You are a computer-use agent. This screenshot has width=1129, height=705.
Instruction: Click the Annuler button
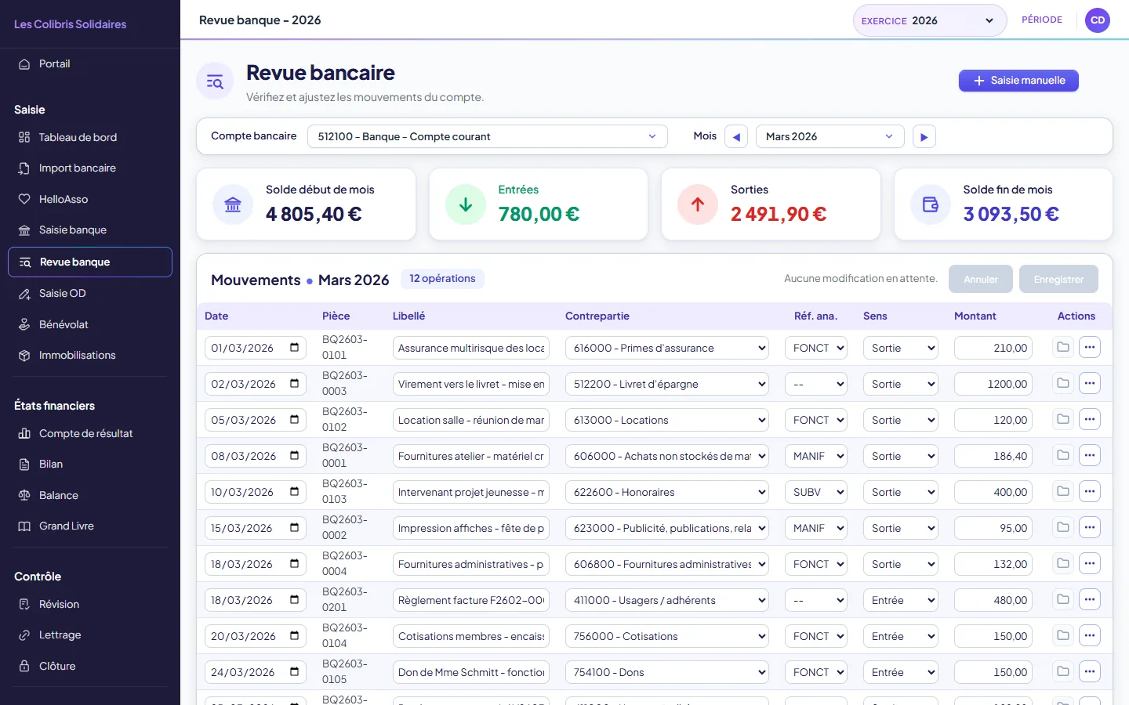[981, 279]
